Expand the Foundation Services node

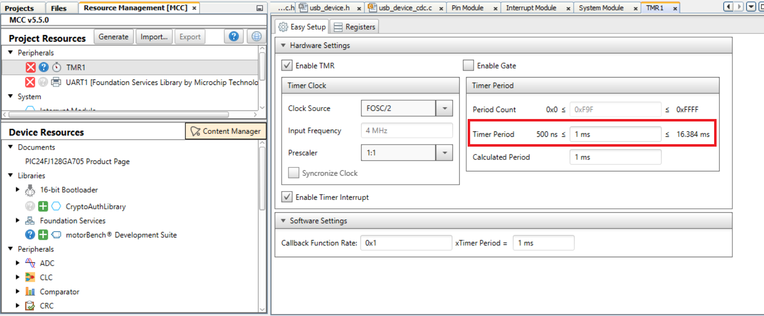18,221
